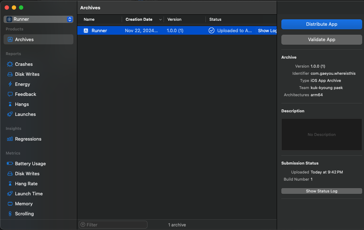Screen dimensions: 364x230
Task: Focus the Filter search field
Action: pyautogui.click(x=113, y=225)
